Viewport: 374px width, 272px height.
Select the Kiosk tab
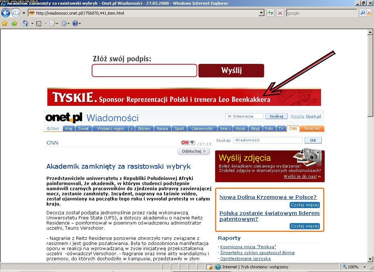[240, 129]
